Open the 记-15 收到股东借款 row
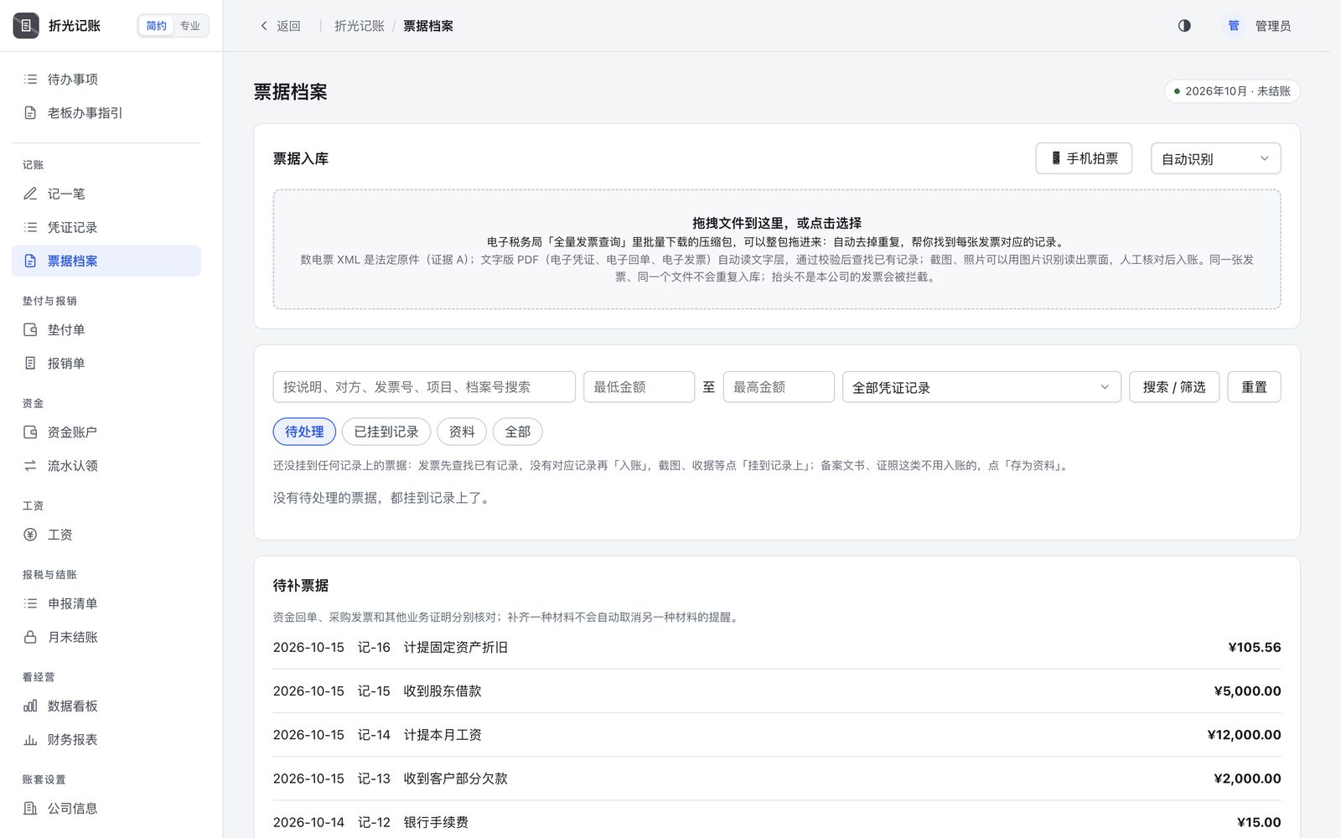 777,691
